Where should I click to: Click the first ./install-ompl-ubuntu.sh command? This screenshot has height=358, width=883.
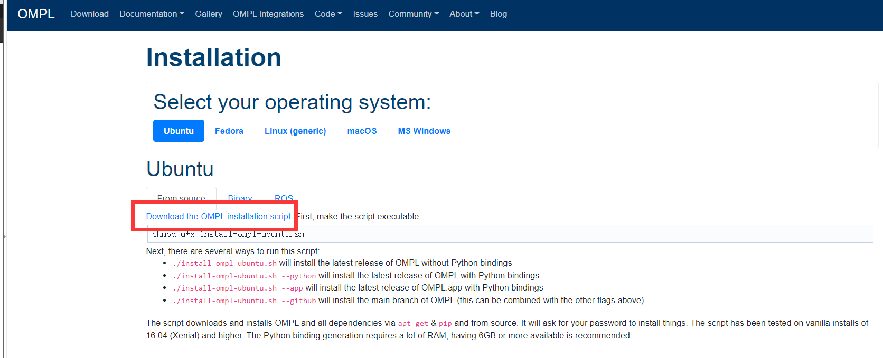[x=224, y=263]
